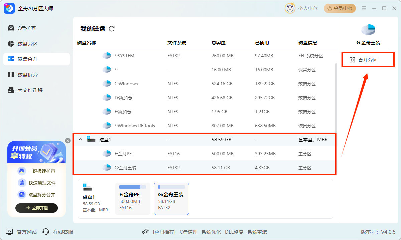Select 大文件迁移 in the sidebar
This screenshot has width=401, height=240.
(36, 90)
